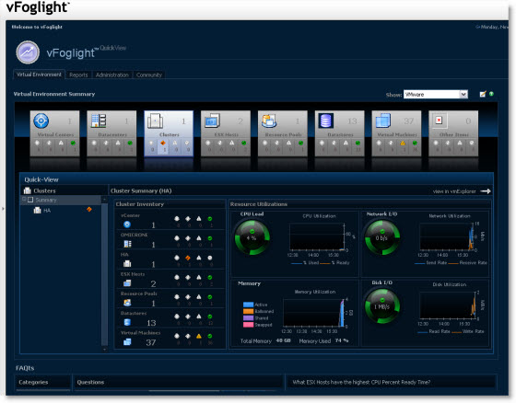The height and width of the screenshot is (403, 516).
Task: Select the HA cluster tree item
Action: click(x=47, y=211)
